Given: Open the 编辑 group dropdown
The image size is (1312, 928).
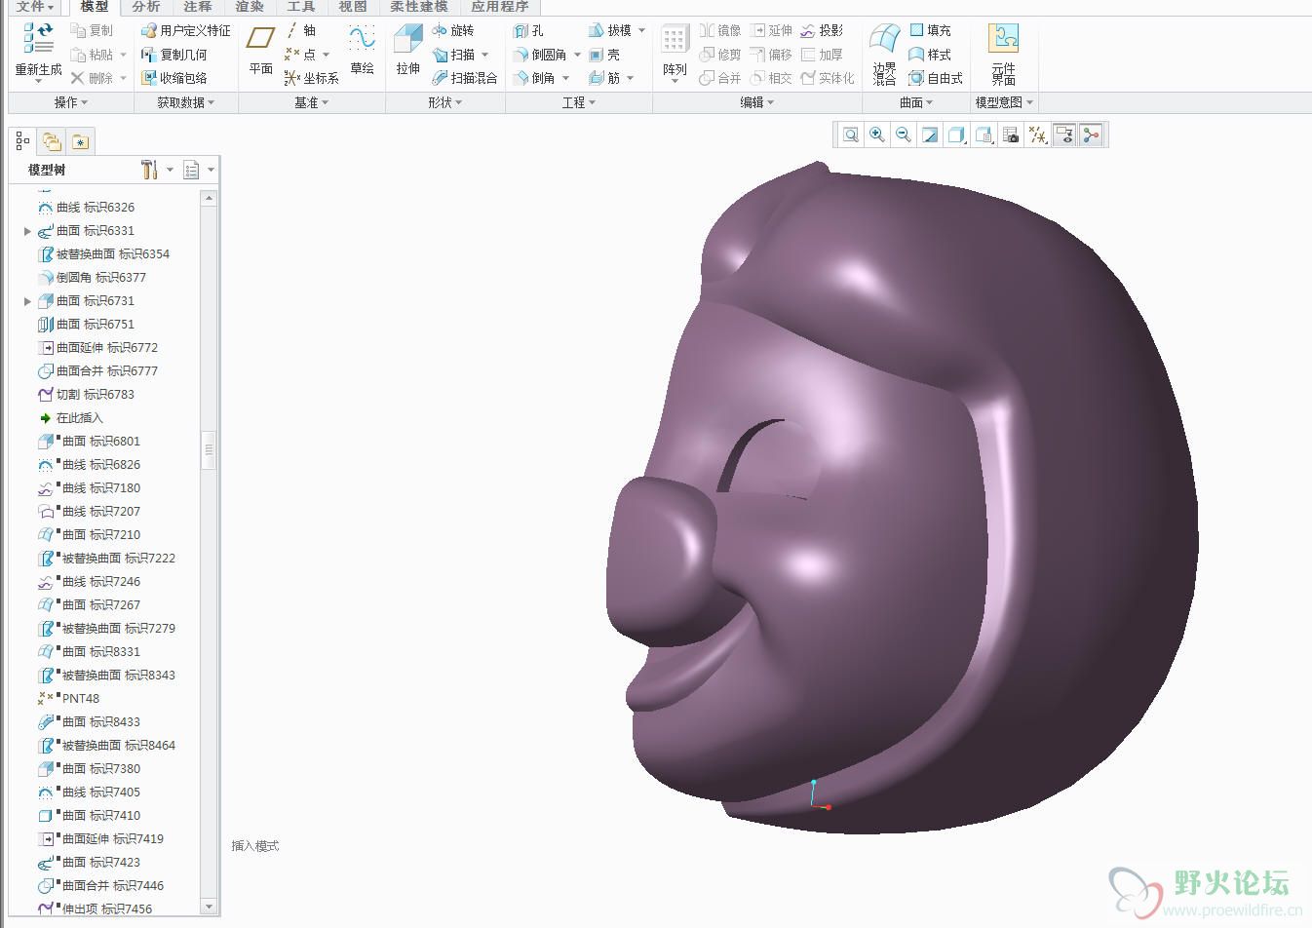Looking at the screenshot, I should (x=757, y=102).
